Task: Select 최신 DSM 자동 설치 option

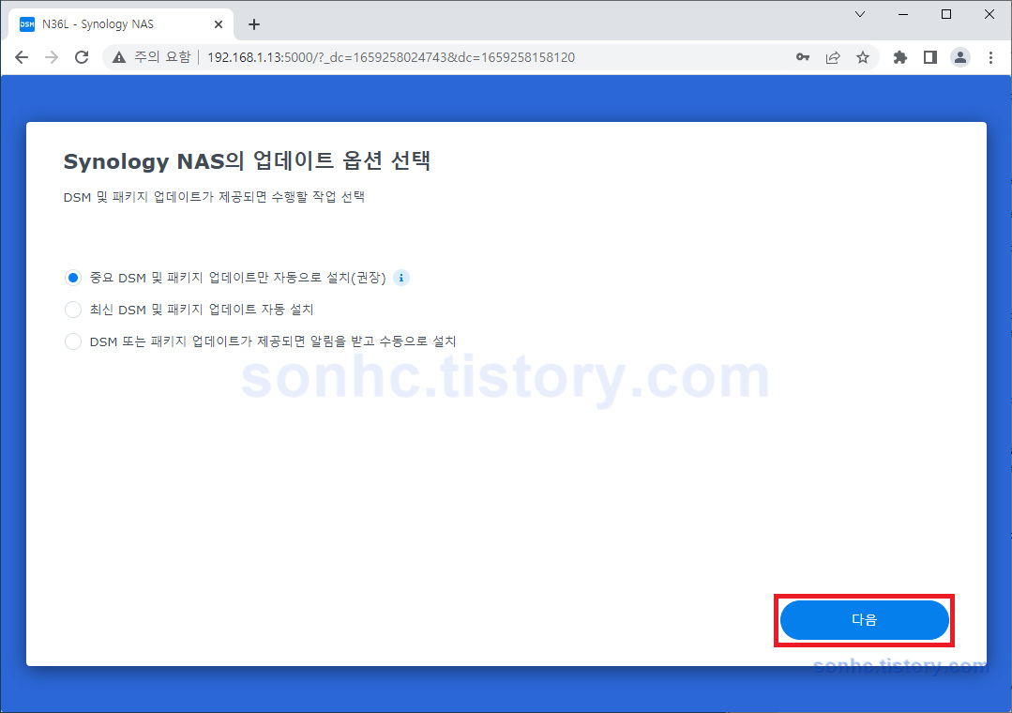Action: 73,310
